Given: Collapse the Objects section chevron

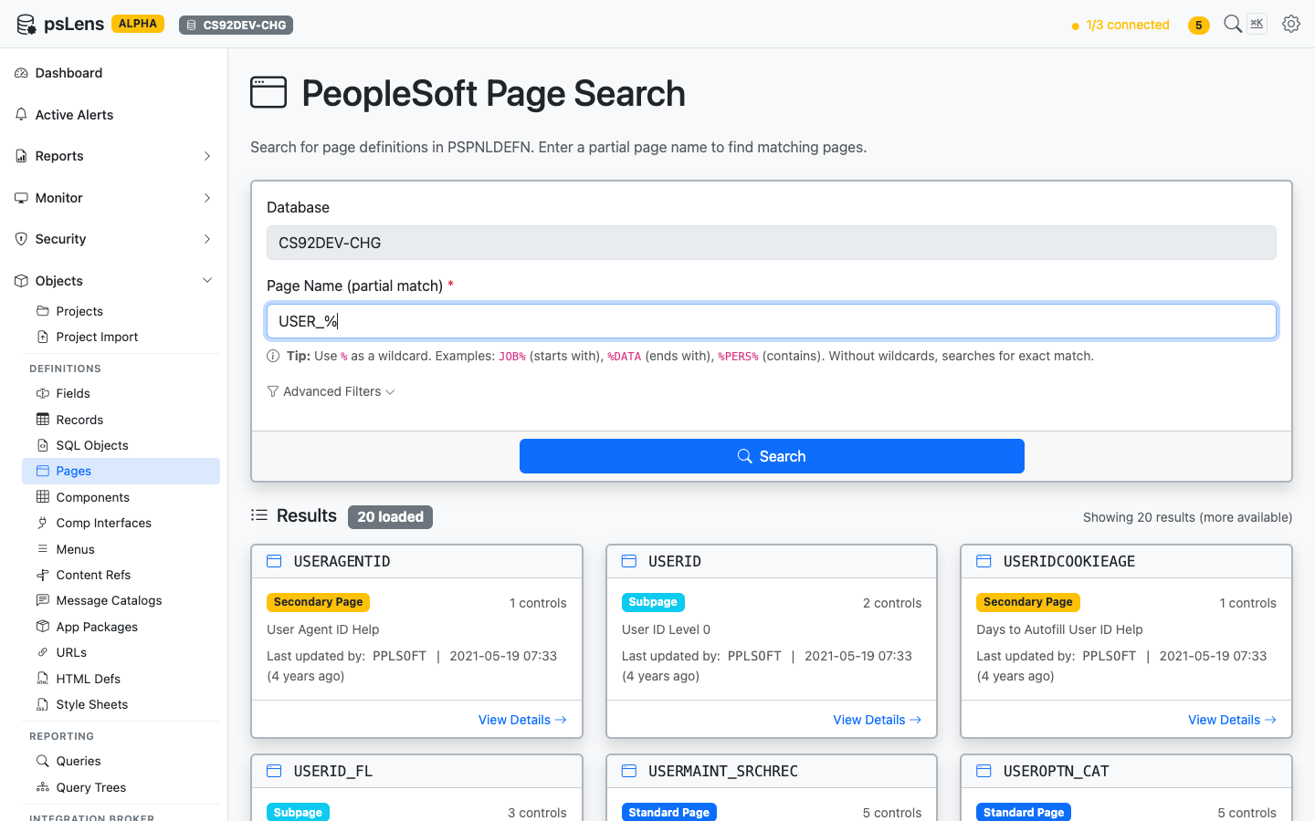Looking at the screenshot, I should click(x=207, y=281).
